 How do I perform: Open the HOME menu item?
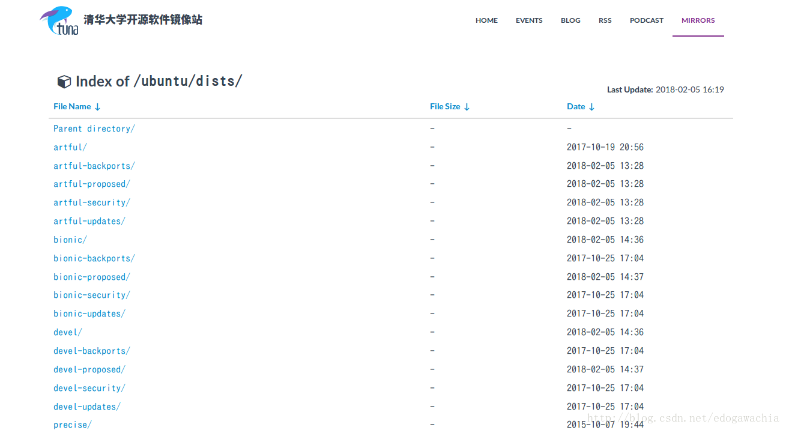486,20
